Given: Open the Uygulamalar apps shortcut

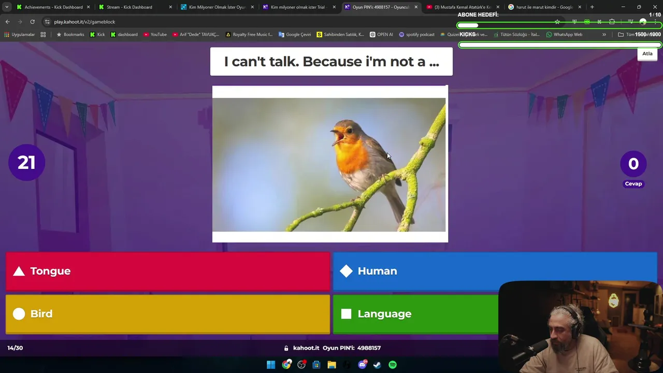Looking at the screenshot, I should 20,35.
